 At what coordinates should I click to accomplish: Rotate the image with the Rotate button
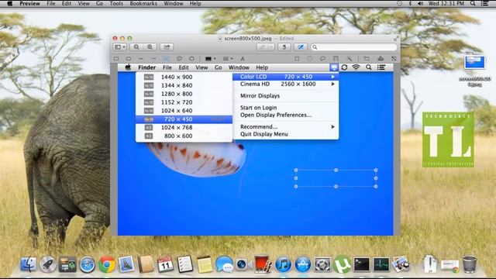pos(284,46)
